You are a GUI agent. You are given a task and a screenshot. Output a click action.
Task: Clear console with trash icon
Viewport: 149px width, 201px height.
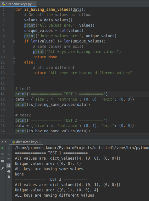tap(9, 177)
